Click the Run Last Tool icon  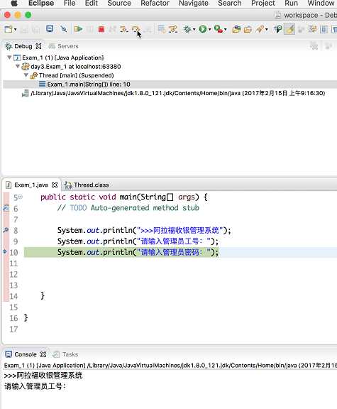219,29
